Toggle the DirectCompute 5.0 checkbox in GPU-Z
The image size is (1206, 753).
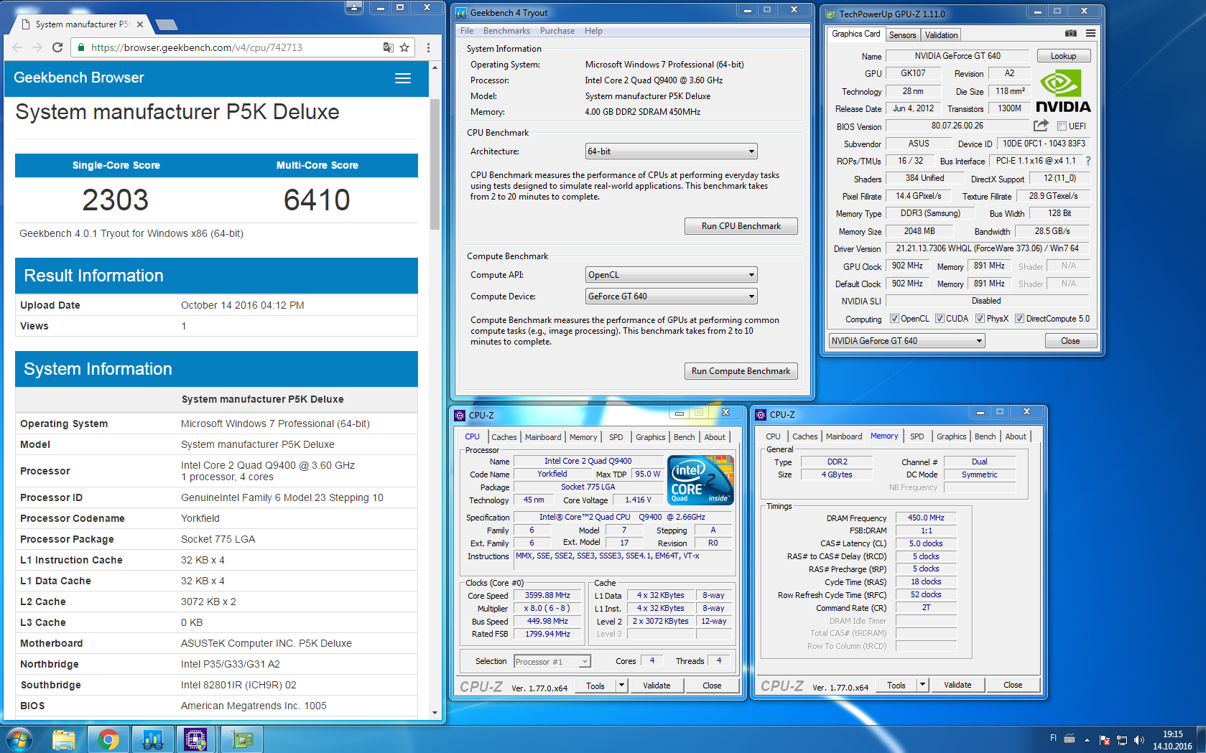(1019, 319)
